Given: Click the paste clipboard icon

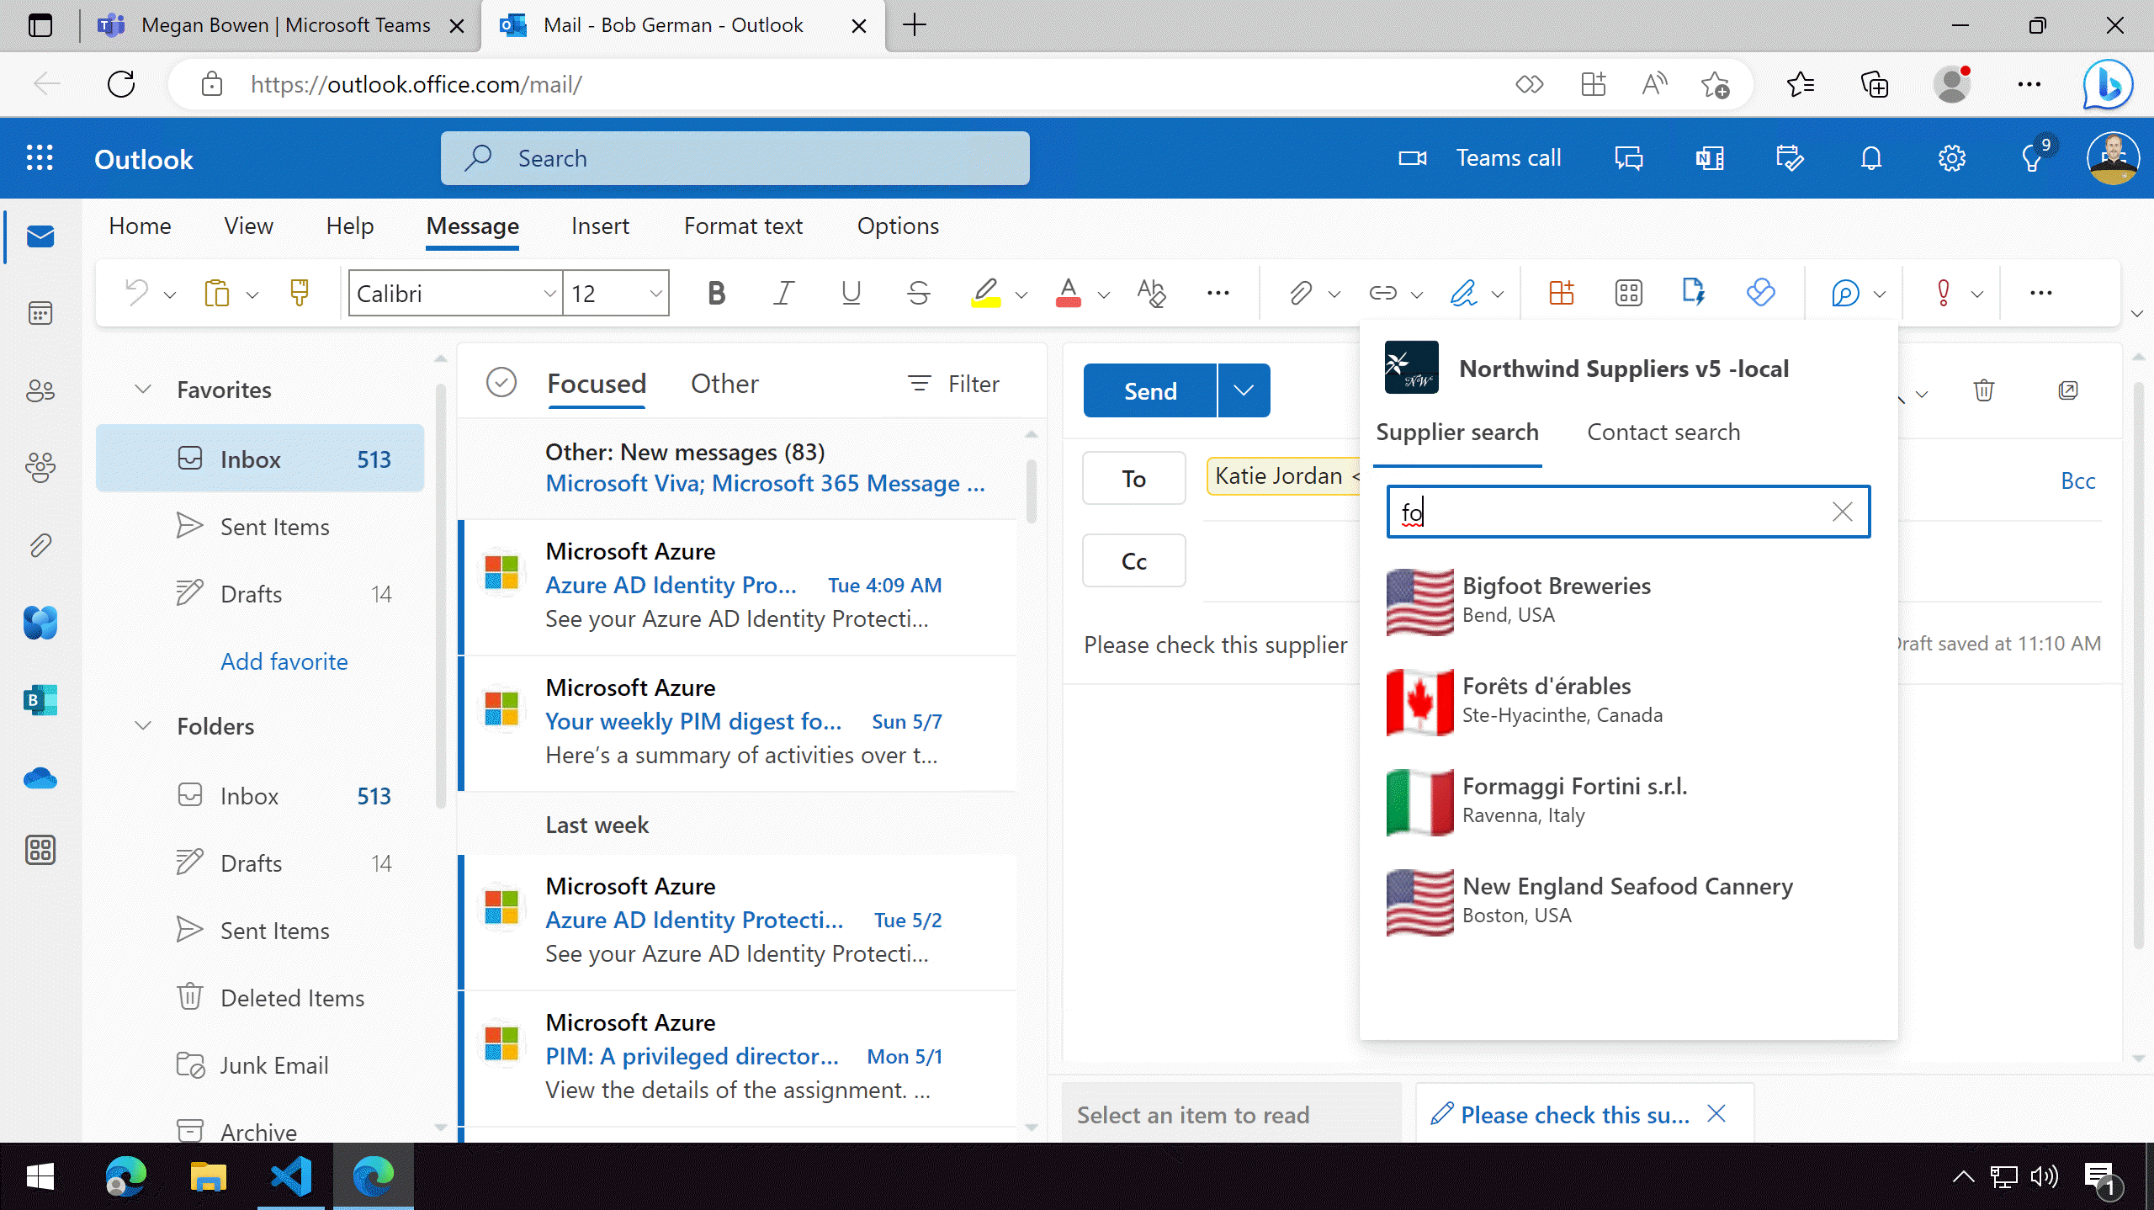Looking at the screenshot, I should pos(216,293).
